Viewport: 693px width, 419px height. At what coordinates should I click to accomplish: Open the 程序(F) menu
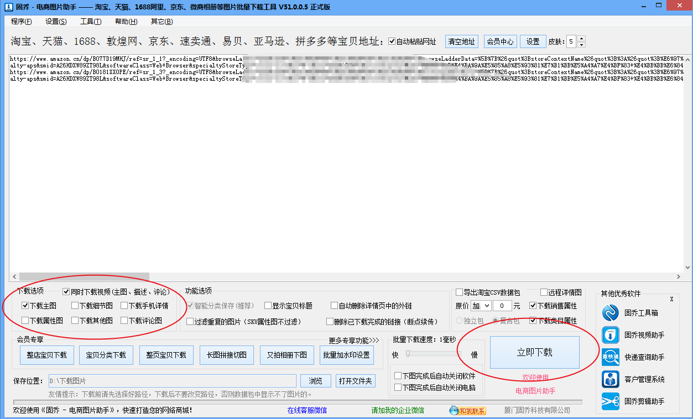click(x=21, y=22)
